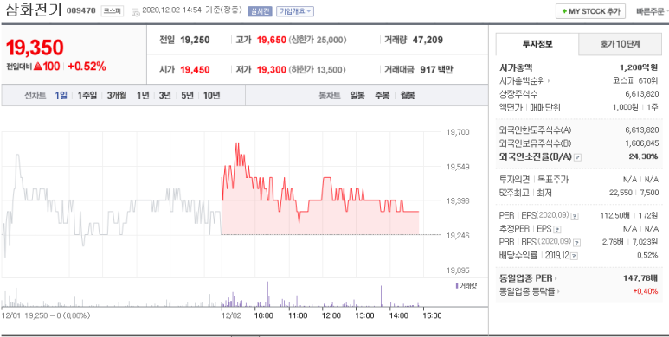Viewport: 669px width, 337px height.
Task: Click the help icon beside 외국인소진율(B/A)
Action: click(578, 157)
